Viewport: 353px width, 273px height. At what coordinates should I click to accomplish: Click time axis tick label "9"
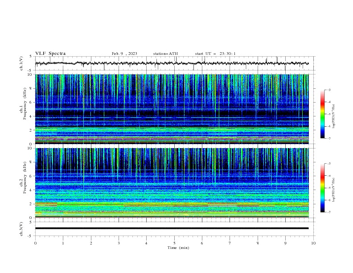pos(285,243)
